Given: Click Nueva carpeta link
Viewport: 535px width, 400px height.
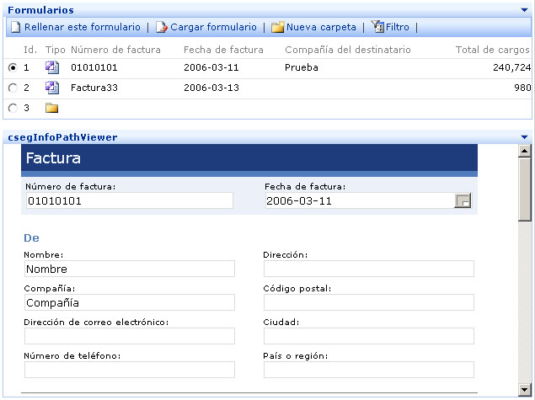Looking at the screenshot, I should tap(321, 27).
